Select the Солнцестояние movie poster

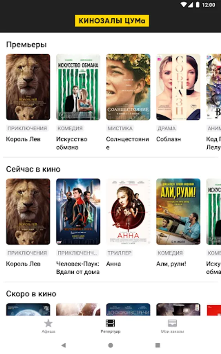point(128,87)
